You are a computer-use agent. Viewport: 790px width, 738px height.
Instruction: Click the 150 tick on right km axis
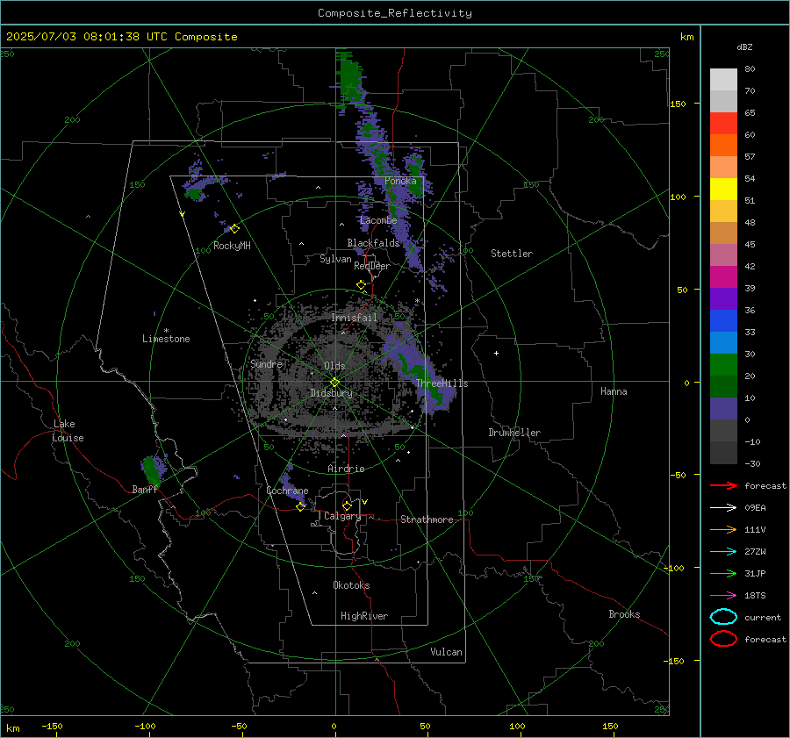678,104
